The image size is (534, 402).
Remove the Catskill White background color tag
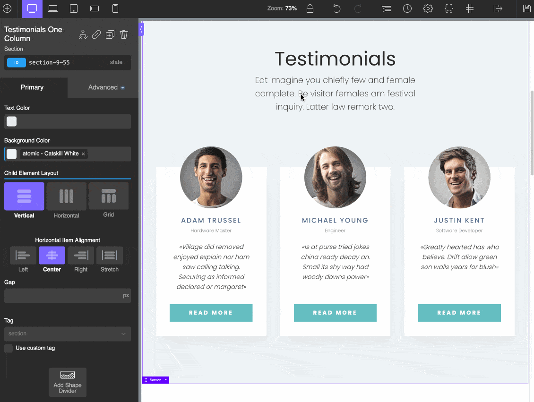click(x=83, y=154)
